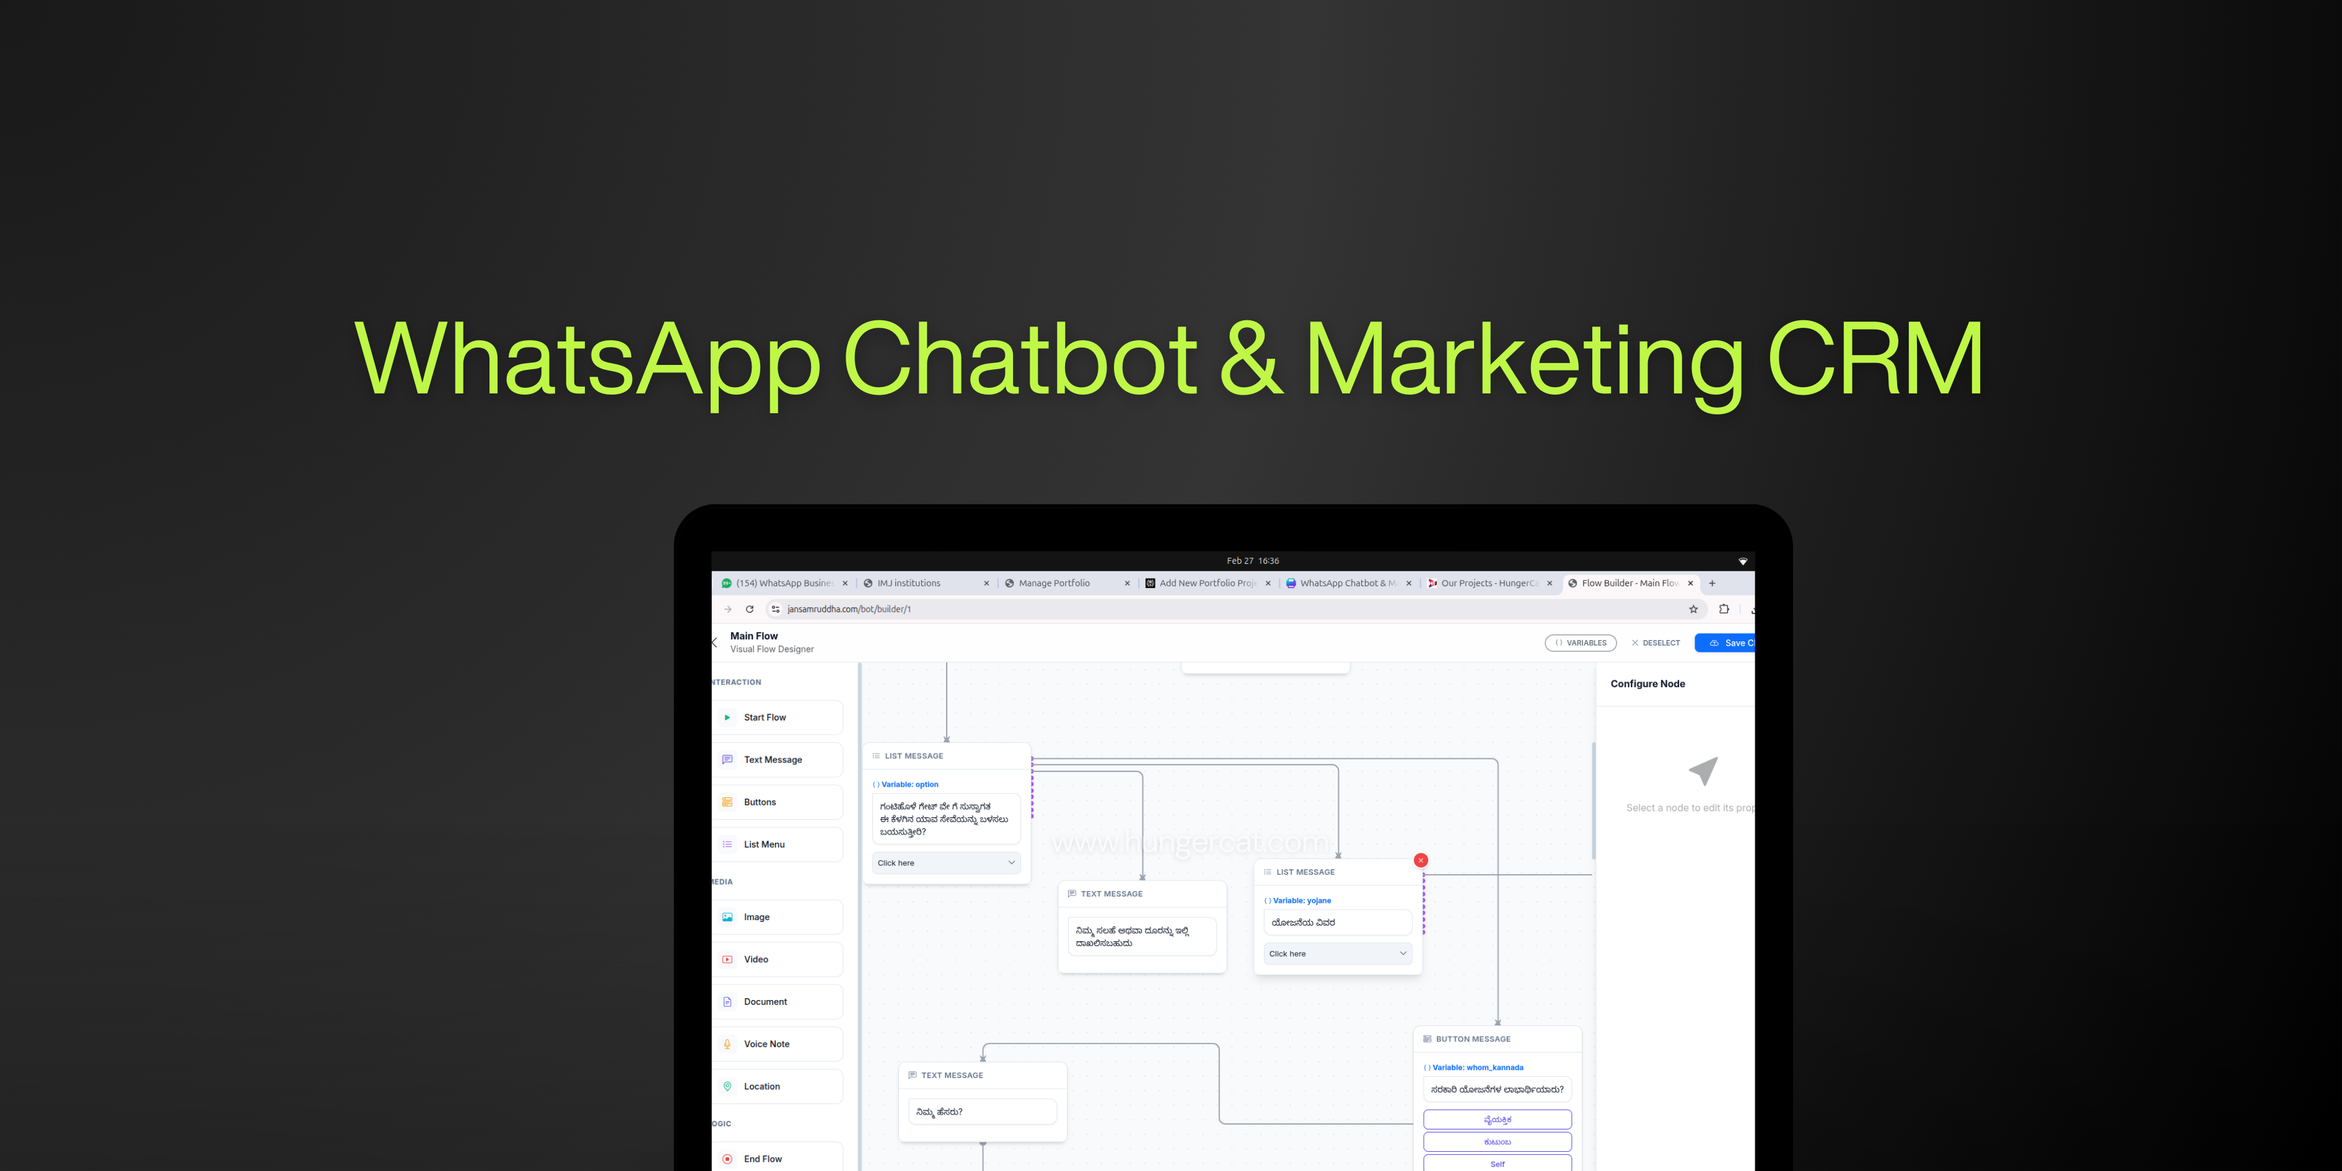Select the Voice Note microphone icon

tap(726, 1043)
